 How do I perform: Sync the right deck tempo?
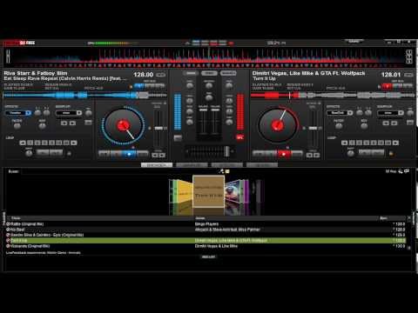[x=297, y=154]
